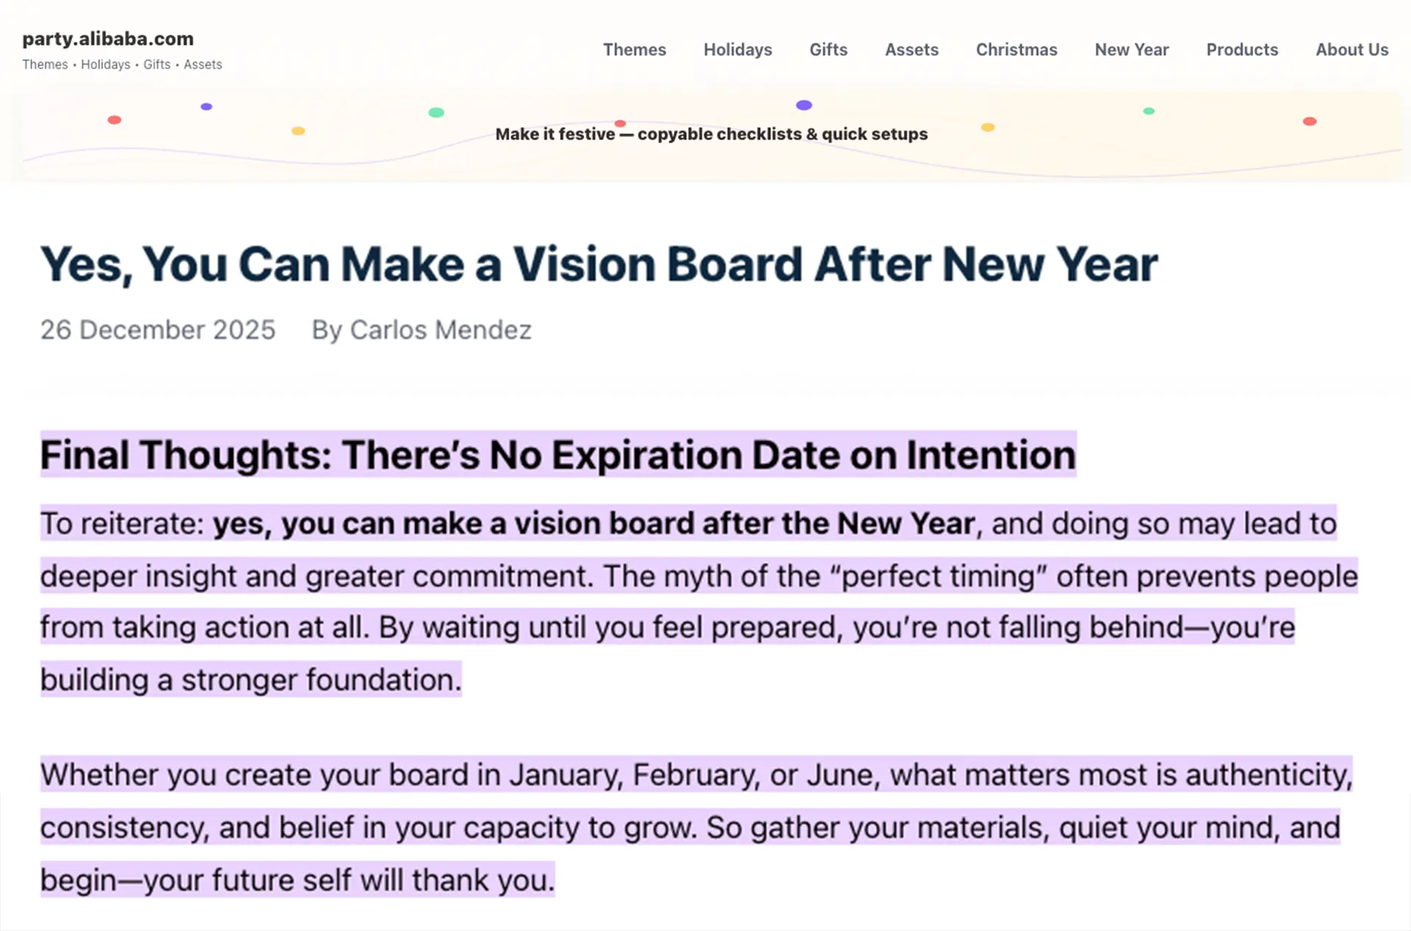
Task: Go to the Holidays page
Action: coord(737,50)
